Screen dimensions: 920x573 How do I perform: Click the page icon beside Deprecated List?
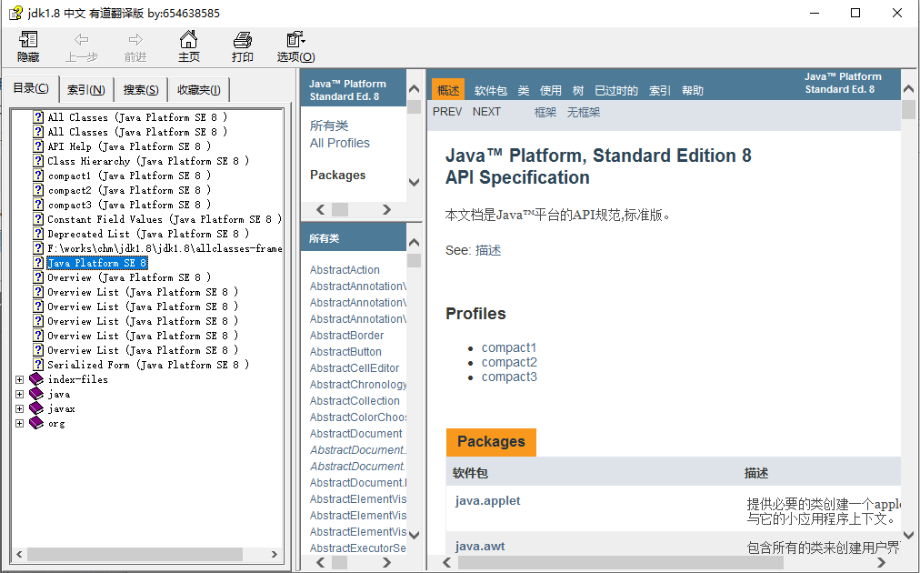(38, 234)
